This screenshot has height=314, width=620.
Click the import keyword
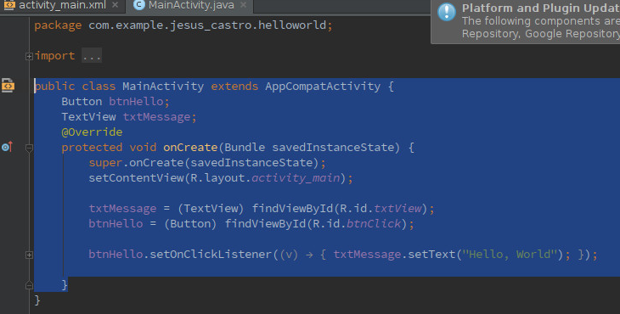[54, 56]
